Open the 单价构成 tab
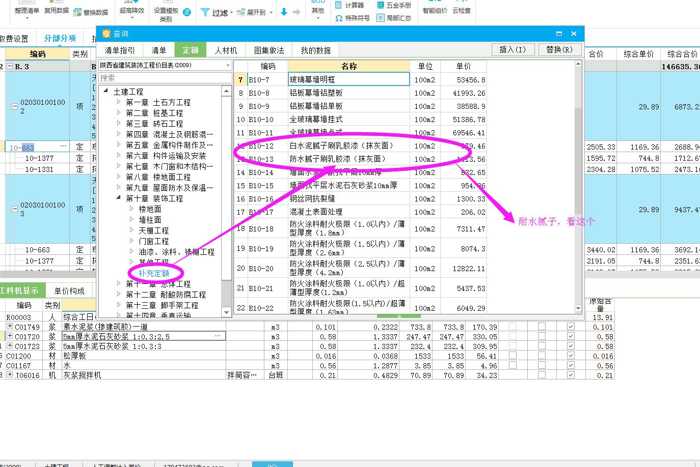This screenshot has width=700, height=467. 69,291
